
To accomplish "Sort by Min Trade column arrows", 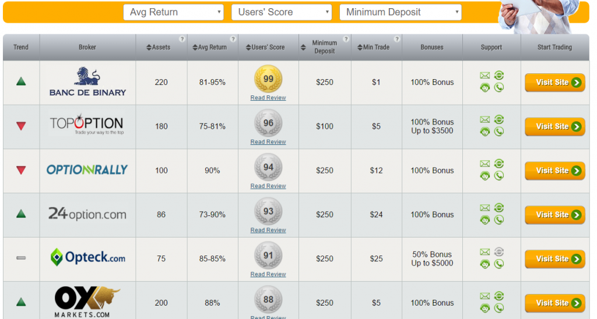I will (x=360, y=48).
